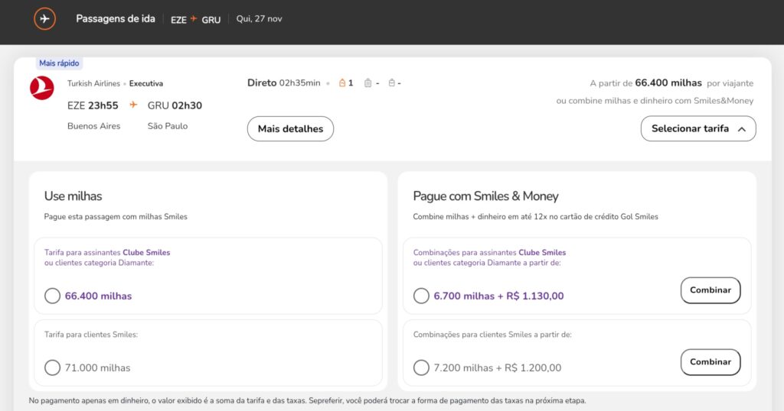Click the Qui, 27 nov date in header
This screenshot has height=411, width=784.
(259, 19)
